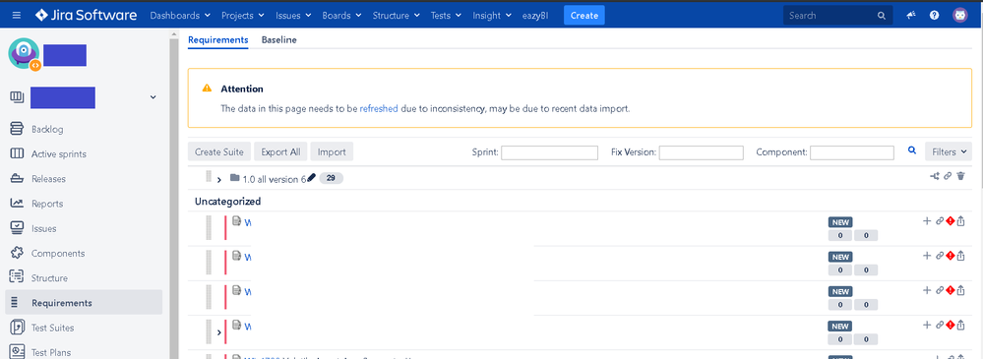Click the Import button

[x=332, y=151]
